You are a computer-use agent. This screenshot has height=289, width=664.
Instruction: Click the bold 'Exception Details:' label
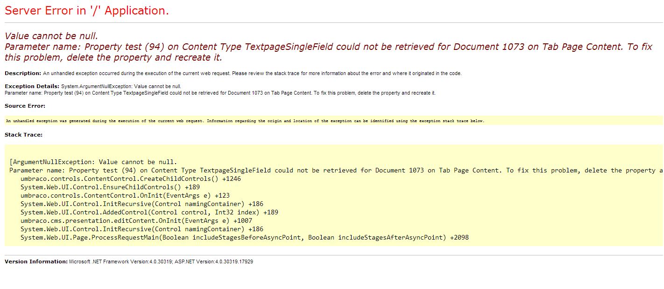point(32,86)
